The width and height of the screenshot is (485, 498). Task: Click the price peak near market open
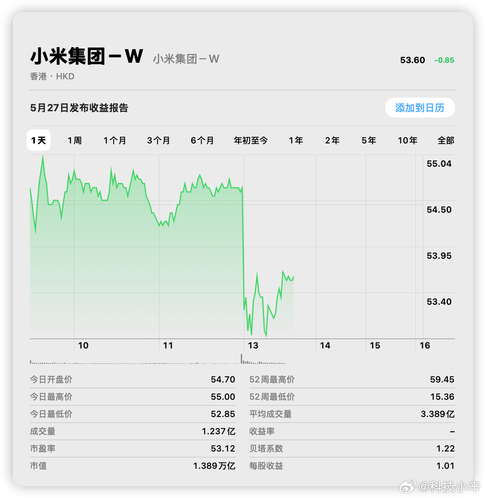pyautogui.click(x=43, y=157)
